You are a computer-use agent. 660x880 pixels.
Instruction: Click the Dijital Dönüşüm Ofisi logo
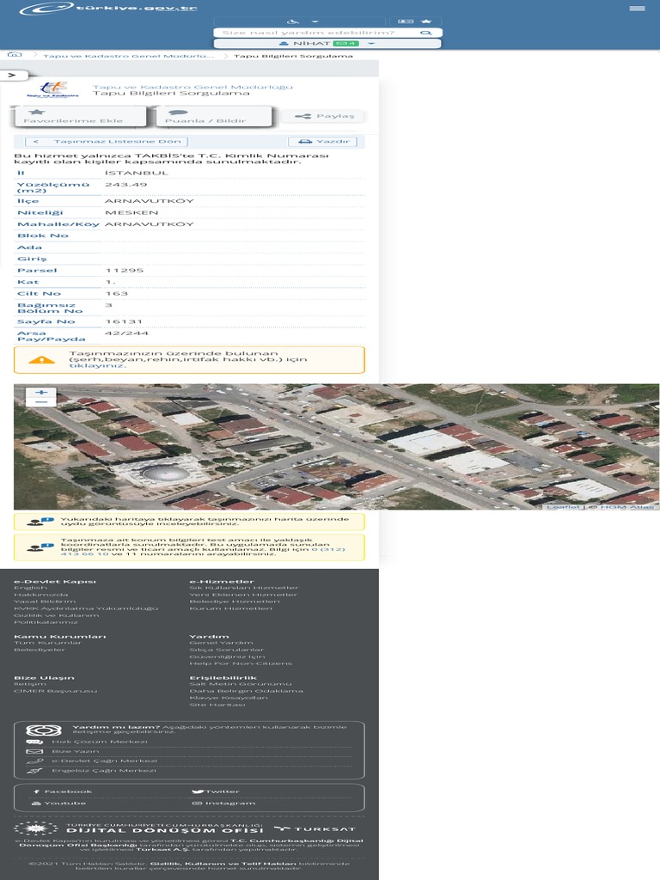(138, 828)
